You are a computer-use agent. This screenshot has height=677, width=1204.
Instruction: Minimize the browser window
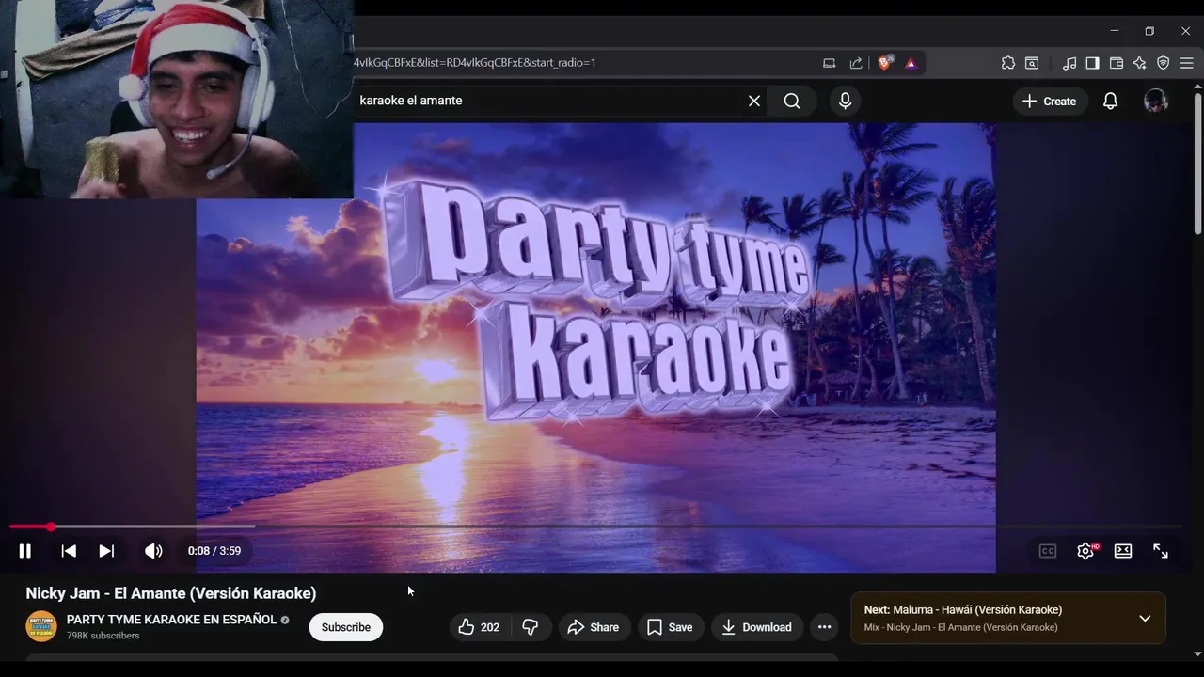tap(1115, 31)
